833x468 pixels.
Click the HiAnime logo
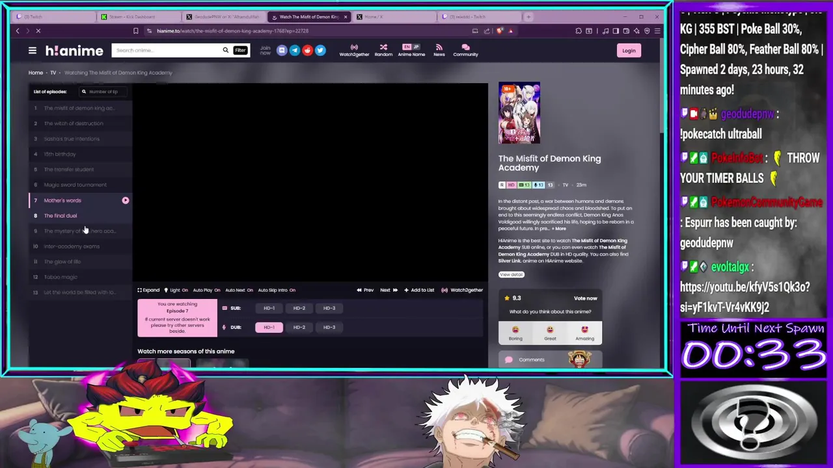tap(74, 51)
